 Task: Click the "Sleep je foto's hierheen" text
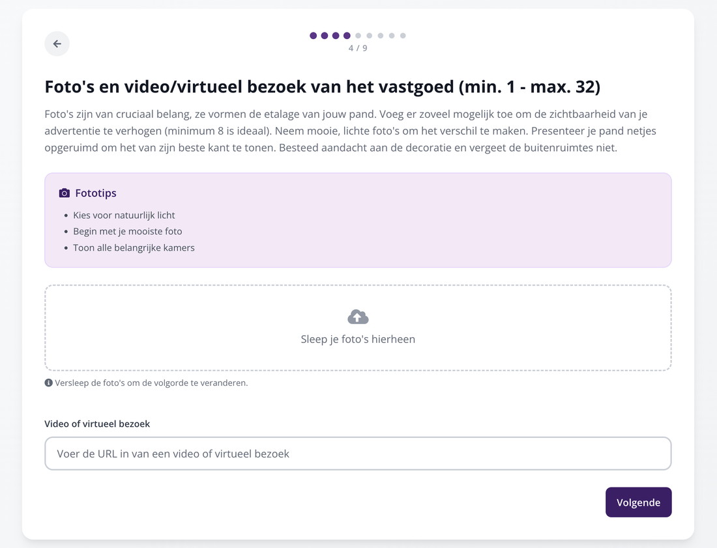tap(358, 339)
